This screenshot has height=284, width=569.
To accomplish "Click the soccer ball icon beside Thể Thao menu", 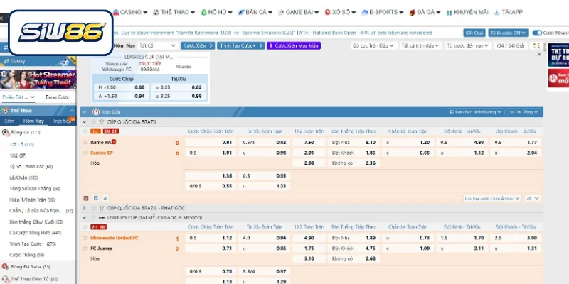I will click(x=156, y=12).
